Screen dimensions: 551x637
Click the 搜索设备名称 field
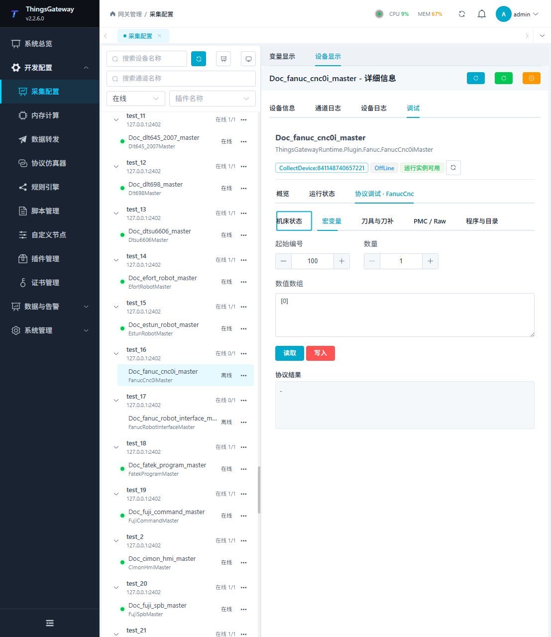pyautogui.click(x=147, y=59)
